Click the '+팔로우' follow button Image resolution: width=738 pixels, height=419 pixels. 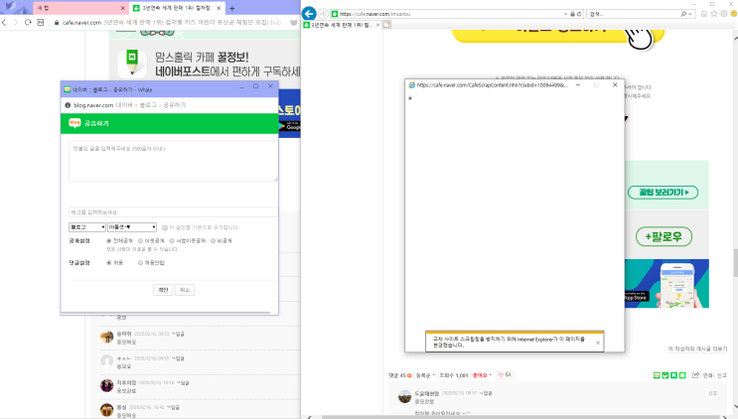[664, 236]
